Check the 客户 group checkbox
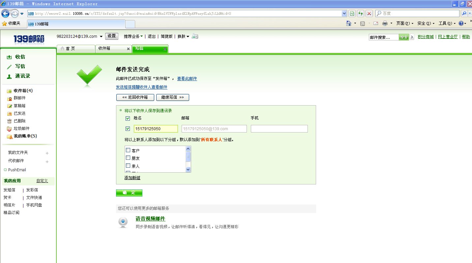The image size is (472, 263). tap(128, 150)
